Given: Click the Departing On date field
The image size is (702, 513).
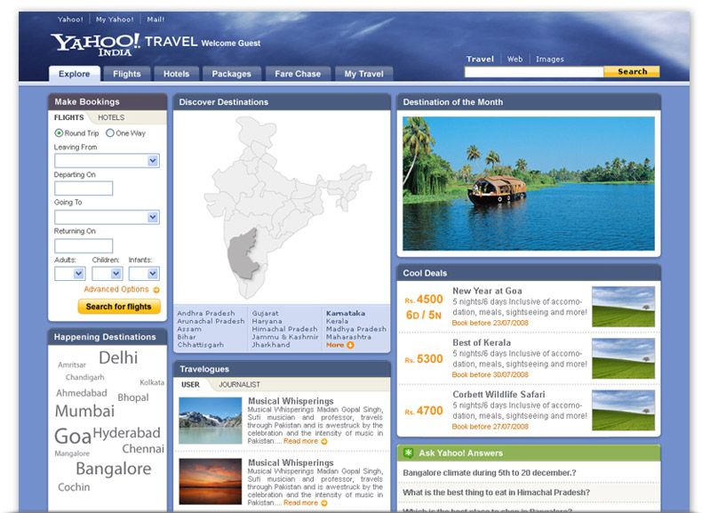Looking at the screenshot, I should (x=84, y=188).
